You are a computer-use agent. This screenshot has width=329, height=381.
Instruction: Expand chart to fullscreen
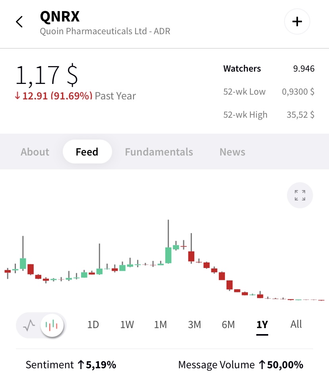pyautogui.click(x=300, y=195)
